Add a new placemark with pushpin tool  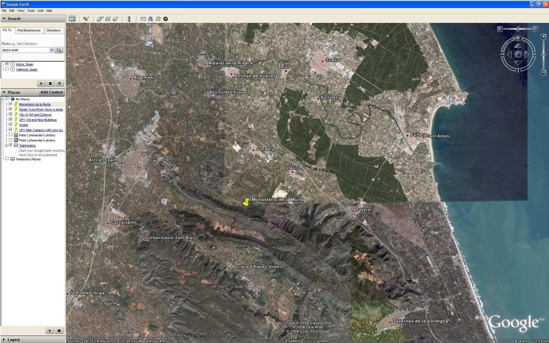[x=86, y=19]
